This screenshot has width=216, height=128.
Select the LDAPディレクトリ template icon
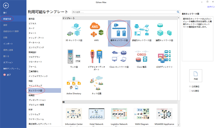(164, 56)
